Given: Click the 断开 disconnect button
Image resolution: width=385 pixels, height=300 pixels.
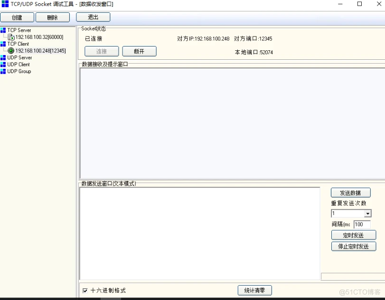Looking at the screenshot, I should [139, 51].
